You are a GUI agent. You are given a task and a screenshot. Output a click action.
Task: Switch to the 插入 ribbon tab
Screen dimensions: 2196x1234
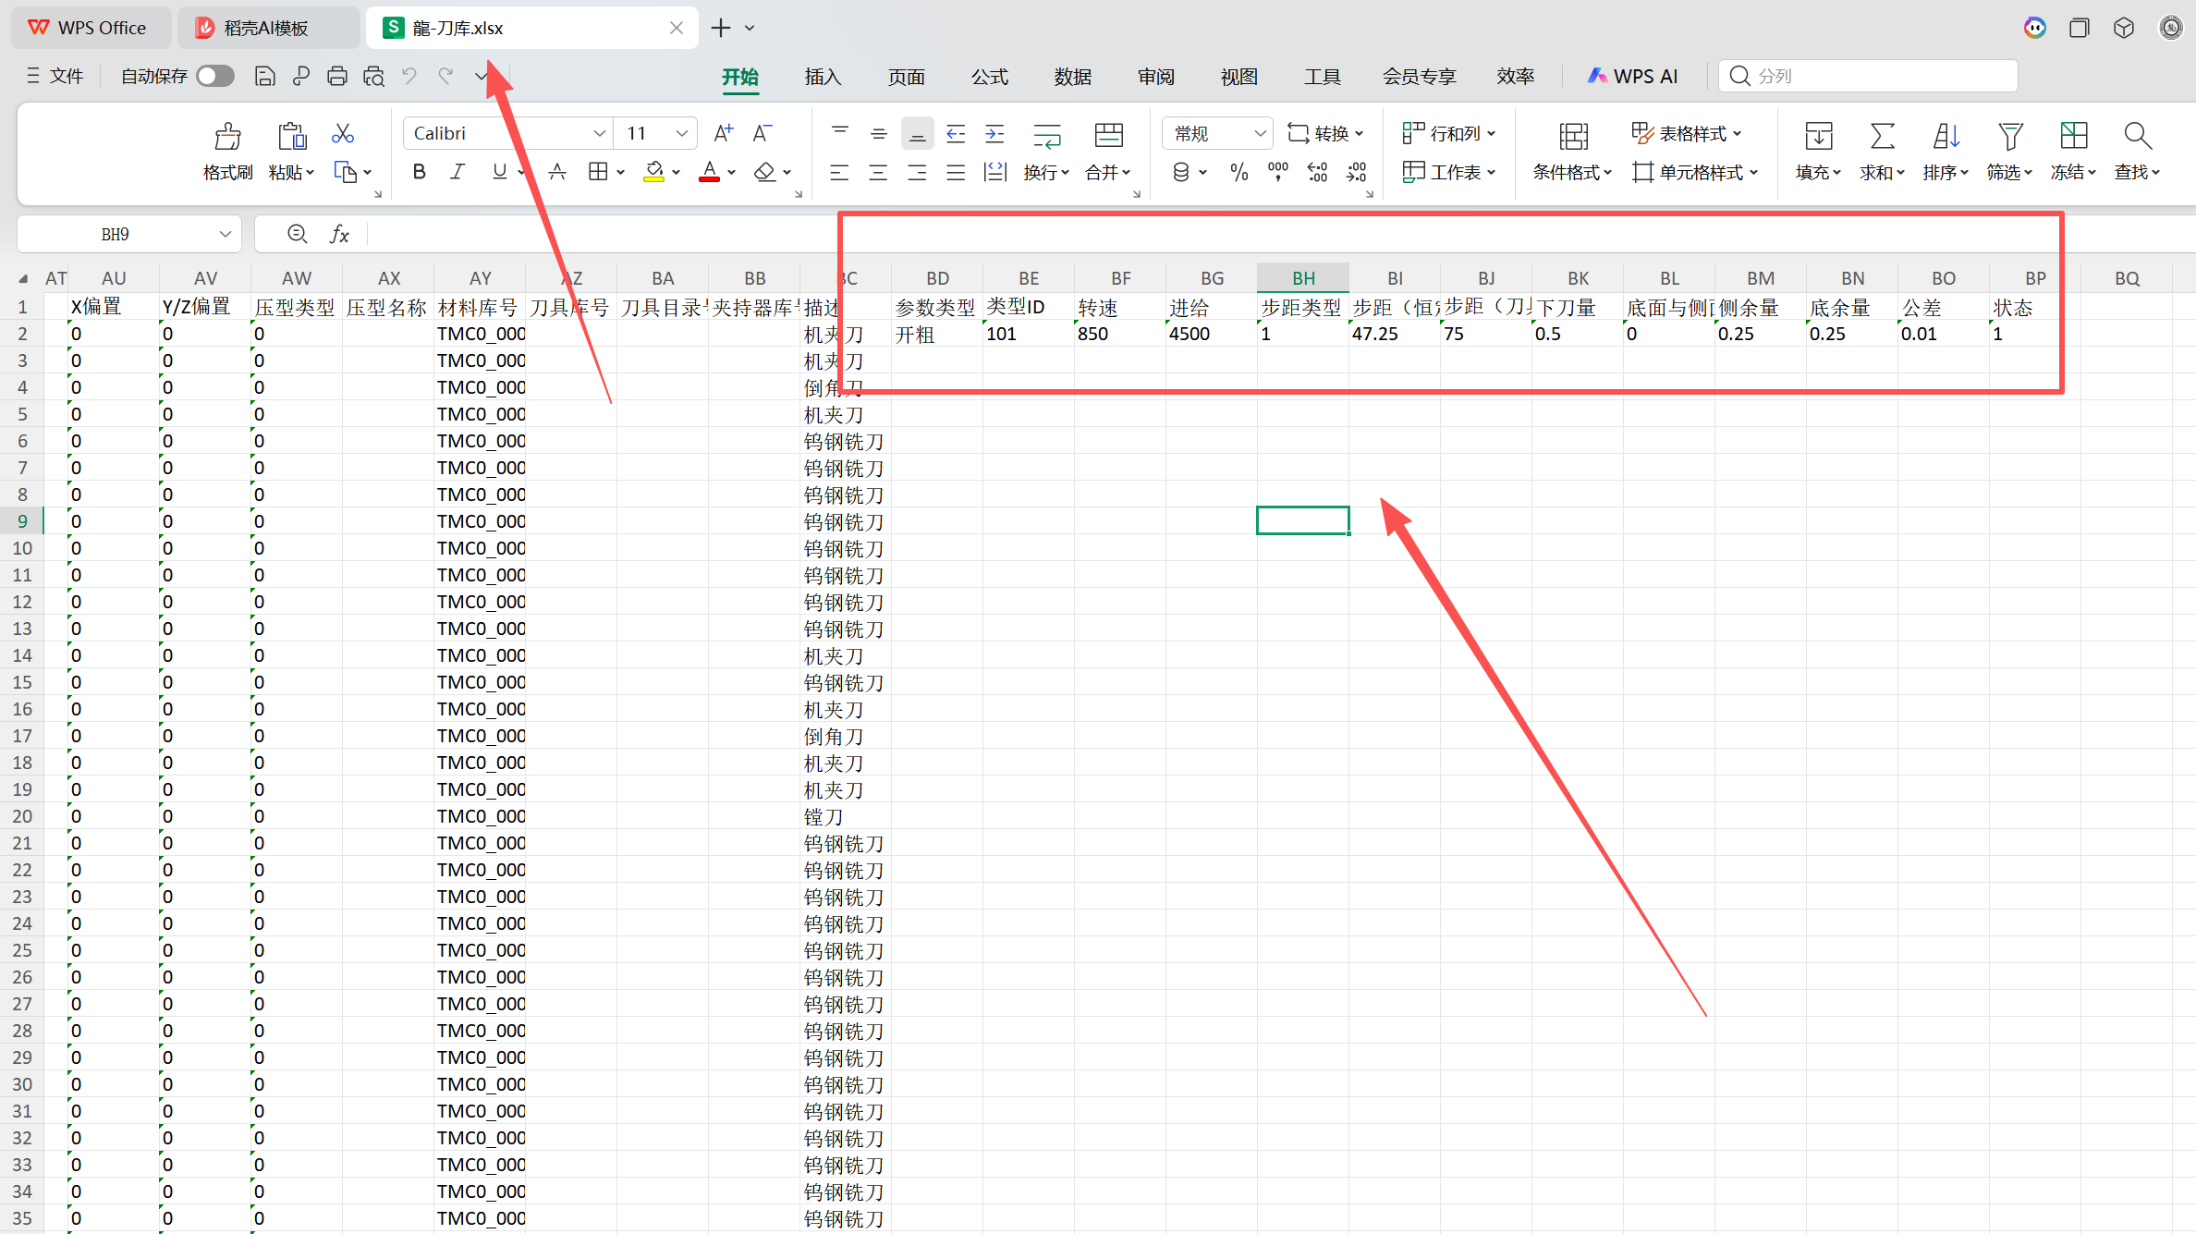click(x=823, y=77)
